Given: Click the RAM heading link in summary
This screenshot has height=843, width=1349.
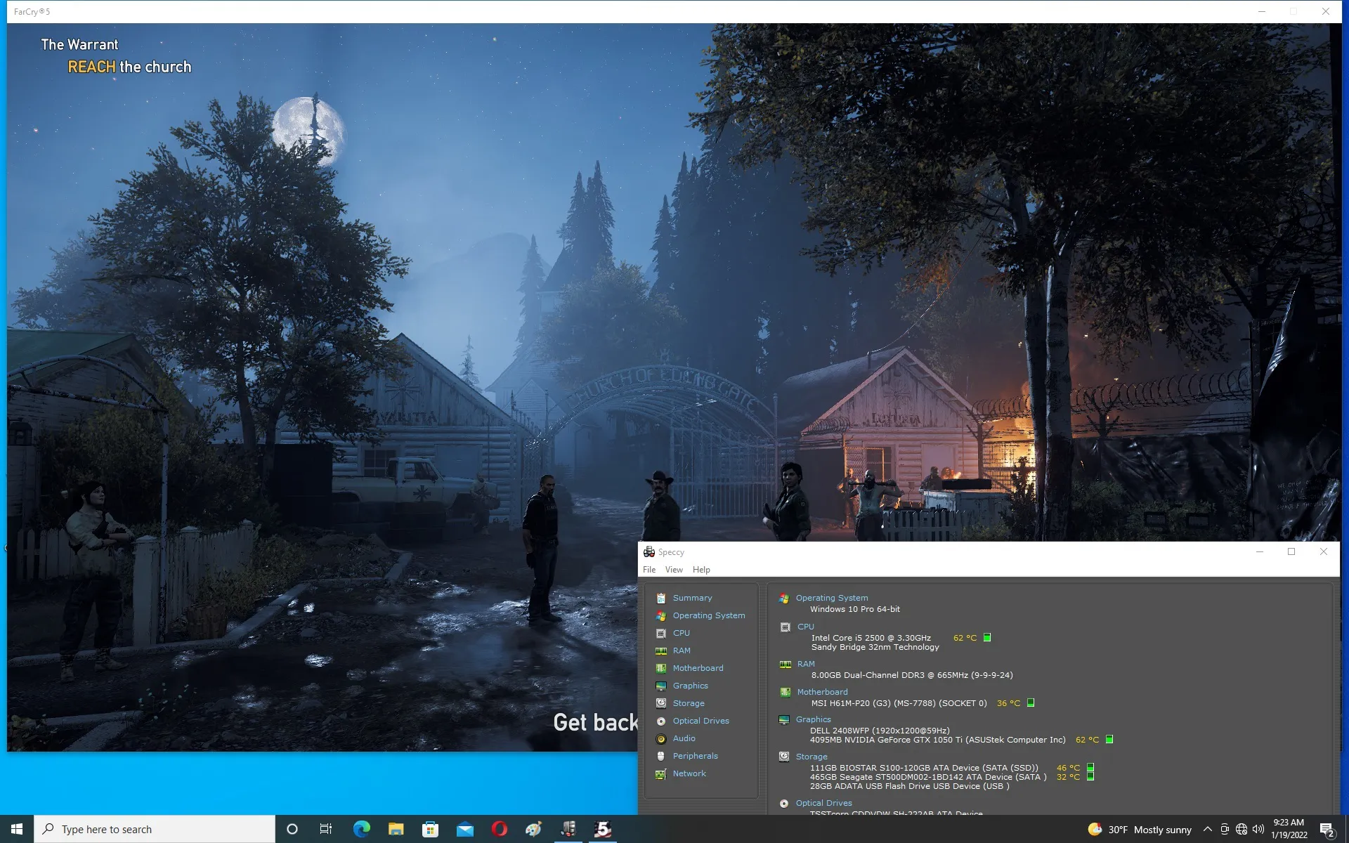Looking at the screenshot, I should point(806,664).
